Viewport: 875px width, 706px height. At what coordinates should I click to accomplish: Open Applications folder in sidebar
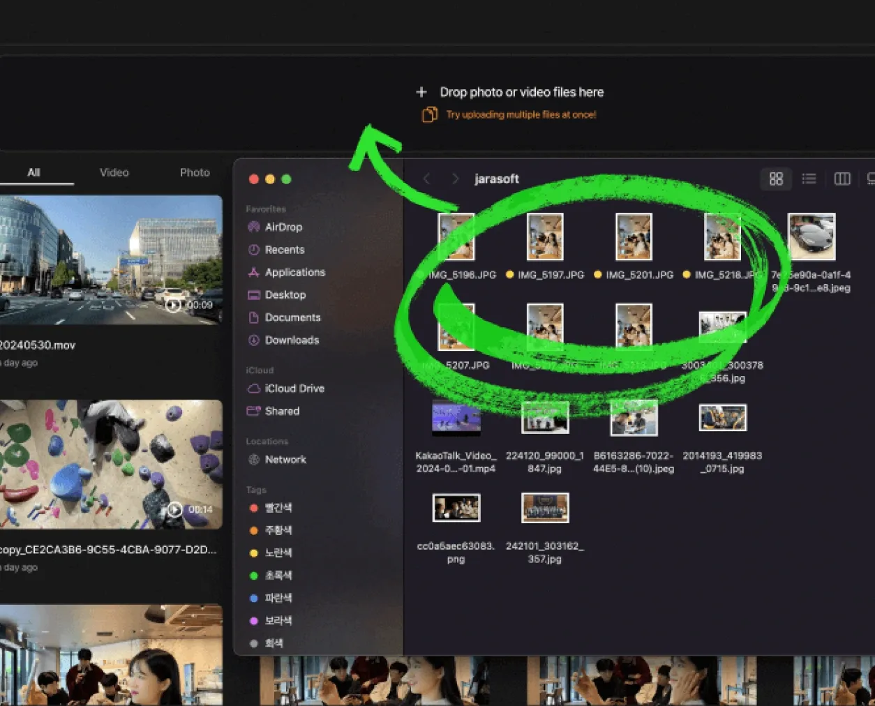click(x=294, y=272)
